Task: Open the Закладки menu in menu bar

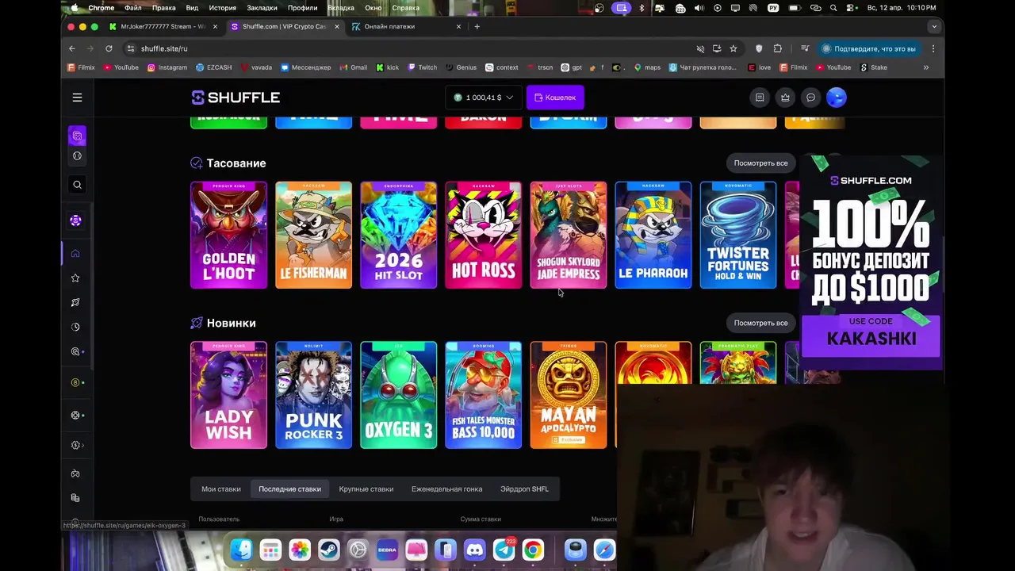Action: (262, 8)
